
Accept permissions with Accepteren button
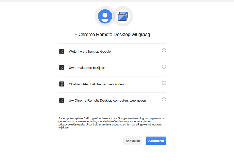click(x=156, y=141)
